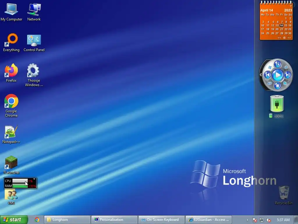
Task: Click RAM usage bar in gadget
Action: tap(20, 186)
